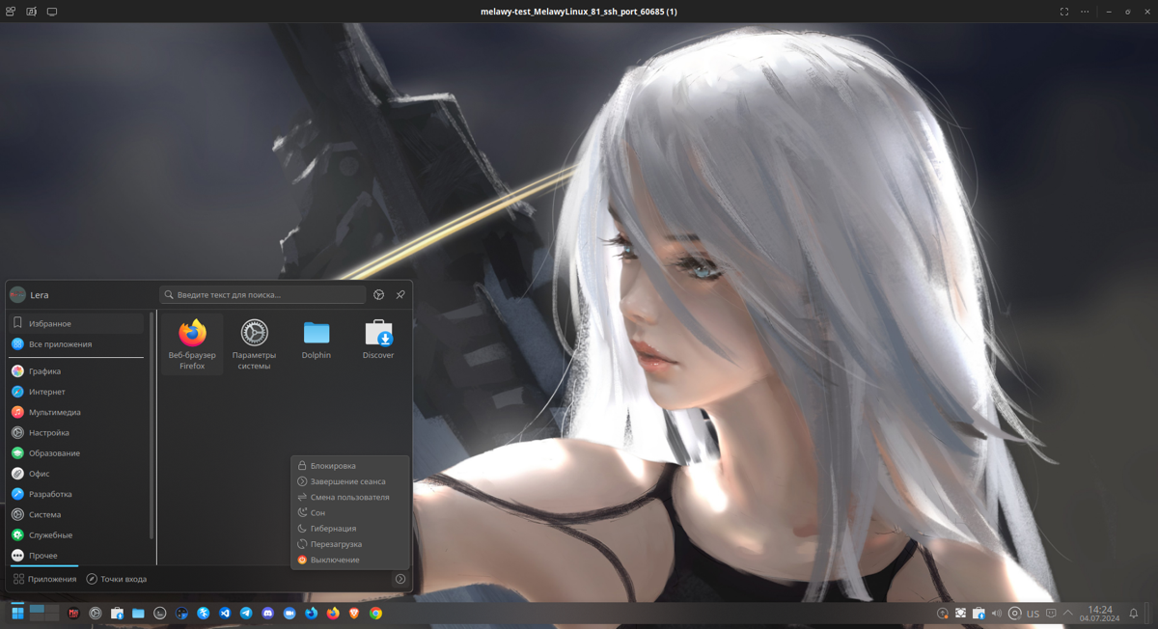Screen dimensions: 1158x629
Task: Choose Блокировка in power menu
Action: [350, 466]
